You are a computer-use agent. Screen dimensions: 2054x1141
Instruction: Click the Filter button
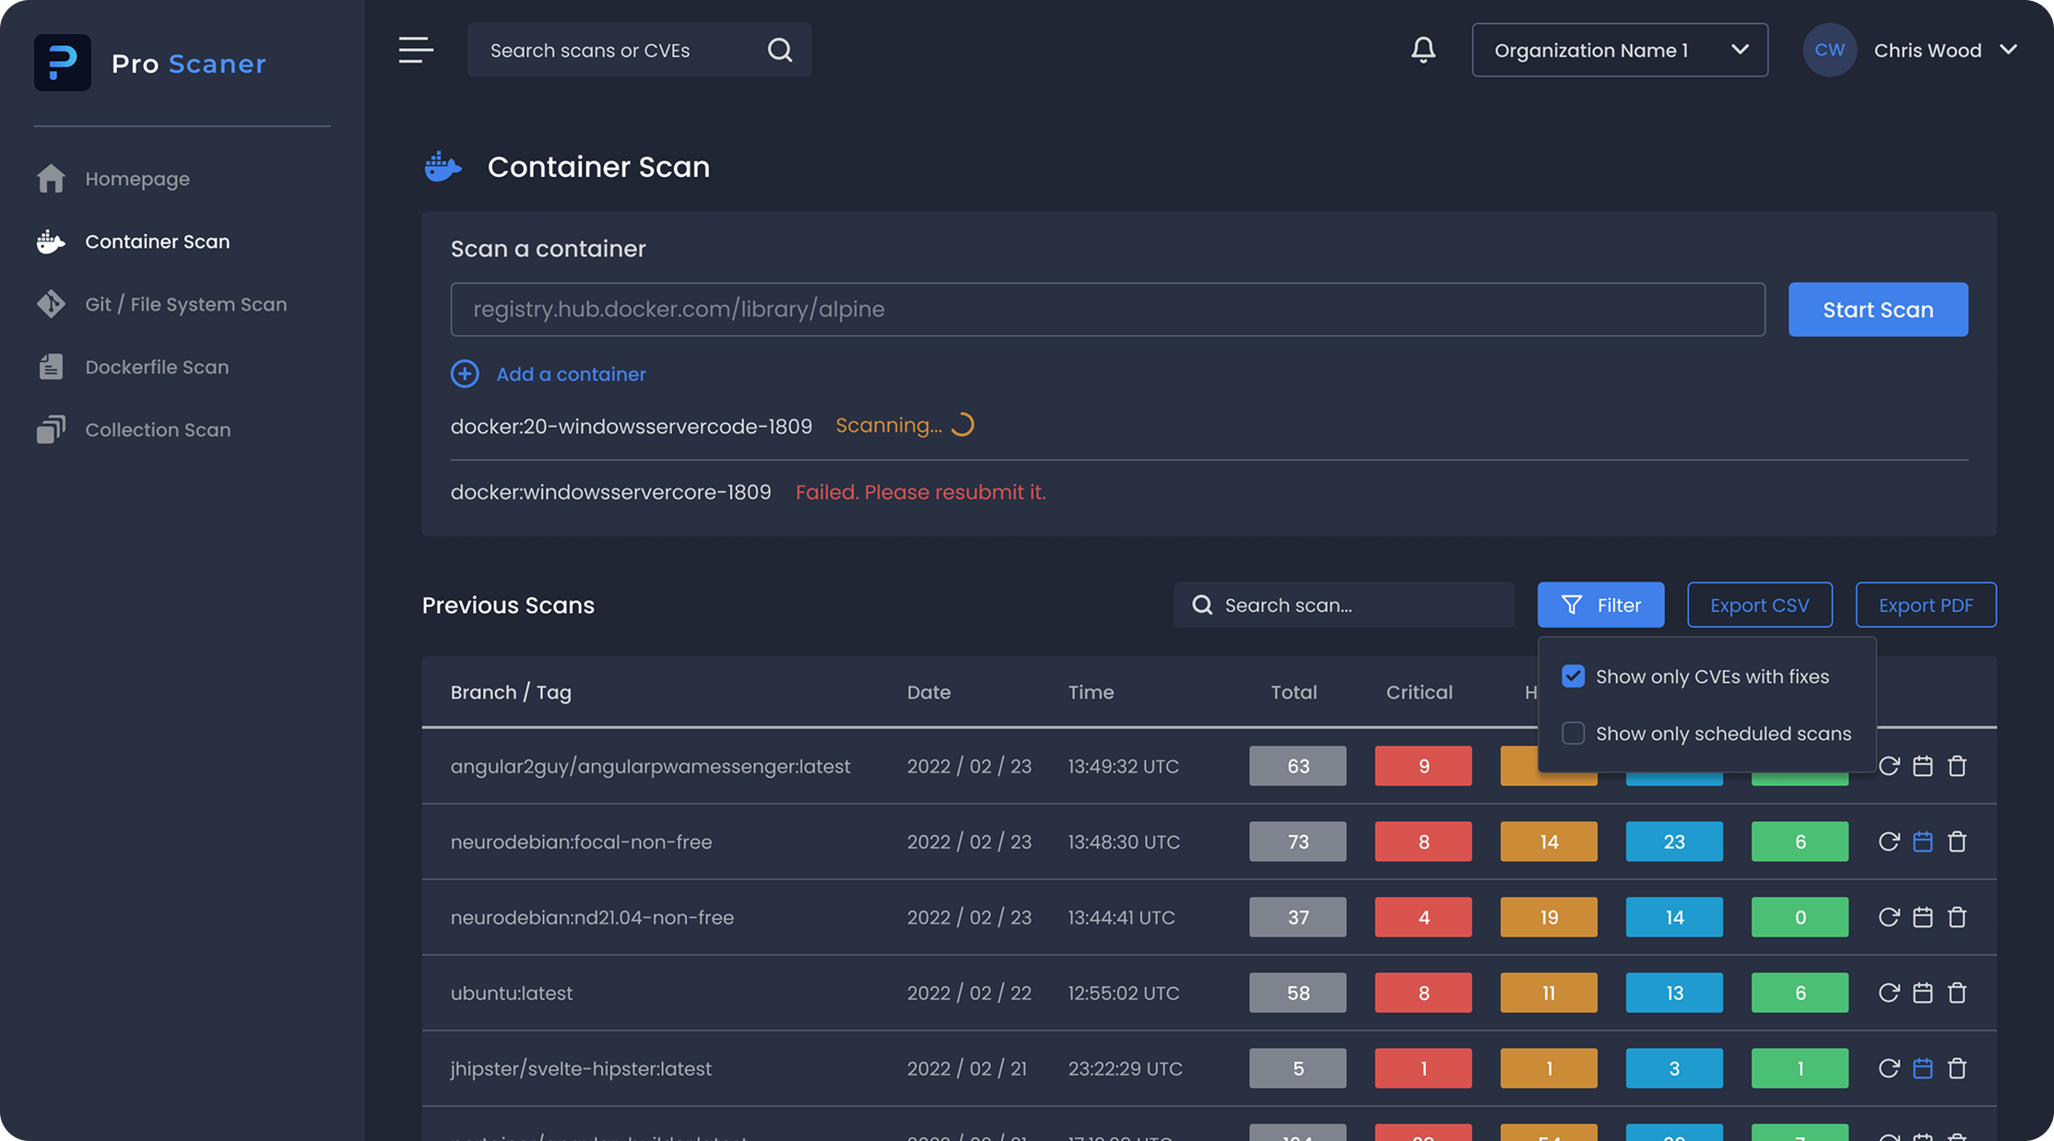(x=1600, y=605)
